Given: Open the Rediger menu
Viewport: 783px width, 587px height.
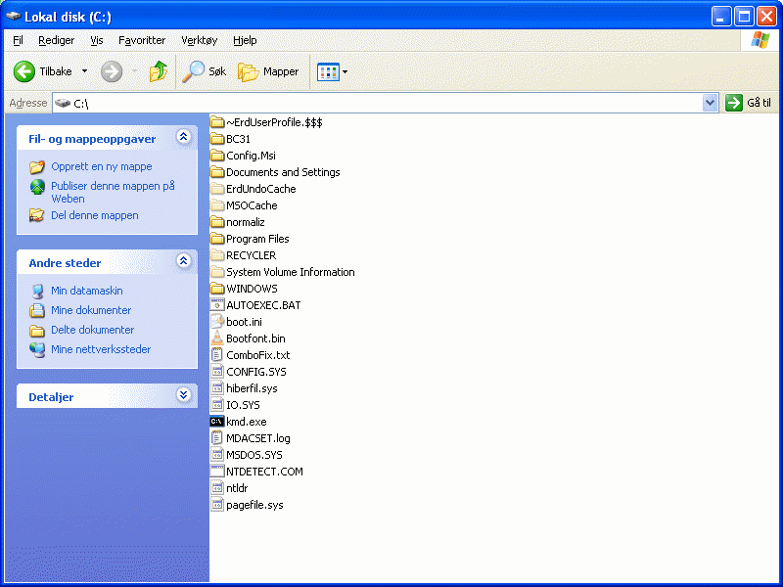Looking at the screenshot, I should tap(57, 40).
